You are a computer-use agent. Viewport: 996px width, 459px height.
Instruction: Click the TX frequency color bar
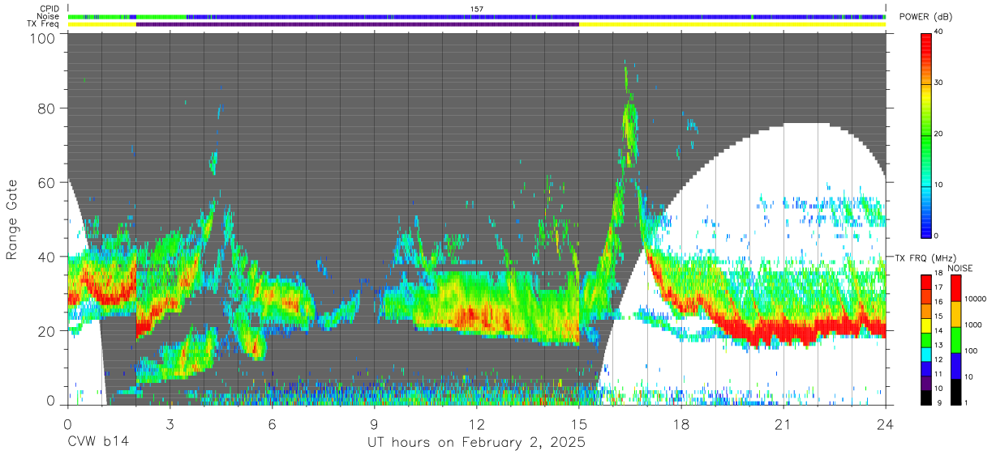pos(926,338)
